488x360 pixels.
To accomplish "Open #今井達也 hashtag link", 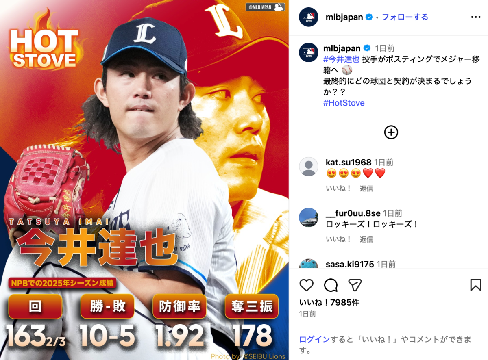I will (x=341, y=59).
